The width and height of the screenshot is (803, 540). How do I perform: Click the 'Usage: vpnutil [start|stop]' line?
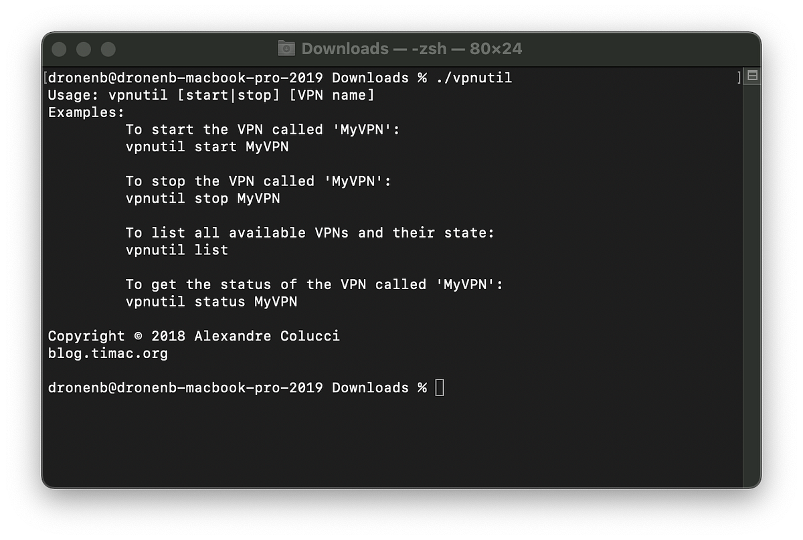[211, 95]
